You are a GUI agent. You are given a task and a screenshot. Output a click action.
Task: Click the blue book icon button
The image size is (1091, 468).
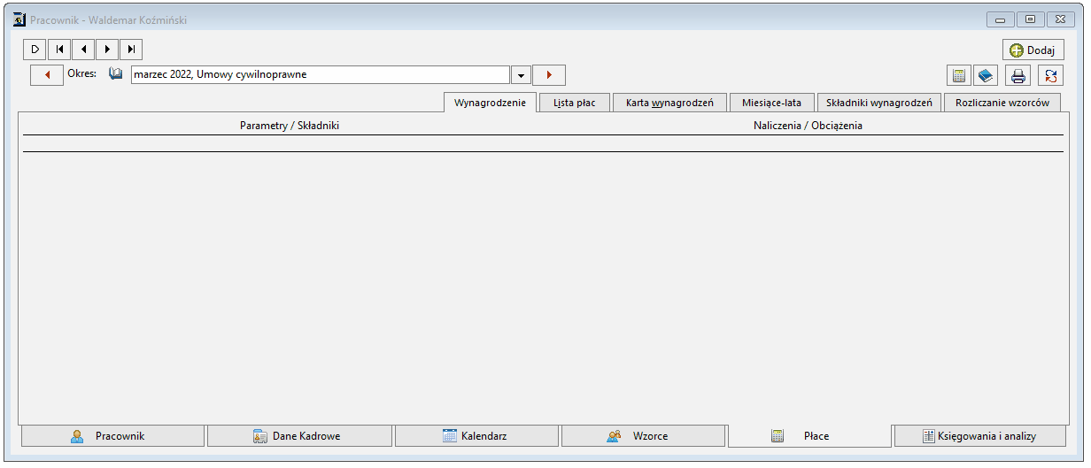[x=987, y=75]
